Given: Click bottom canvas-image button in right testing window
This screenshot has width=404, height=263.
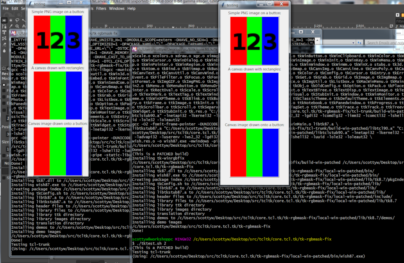Looking at the screenshot, I should click(254, 153).
